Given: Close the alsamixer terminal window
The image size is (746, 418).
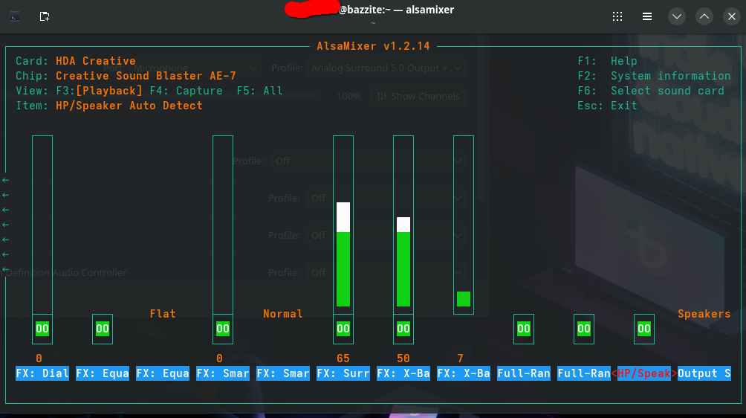Looking at the screenshot, I should 732,16.
